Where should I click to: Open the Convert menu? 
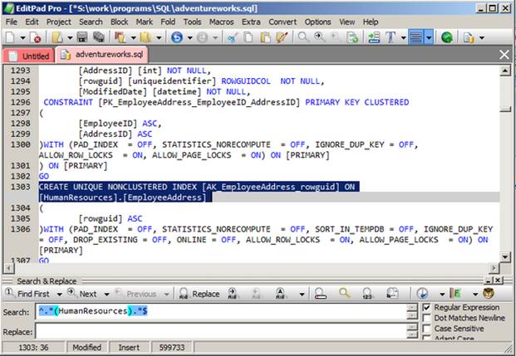pyautogui.click(x=283, y=22)
